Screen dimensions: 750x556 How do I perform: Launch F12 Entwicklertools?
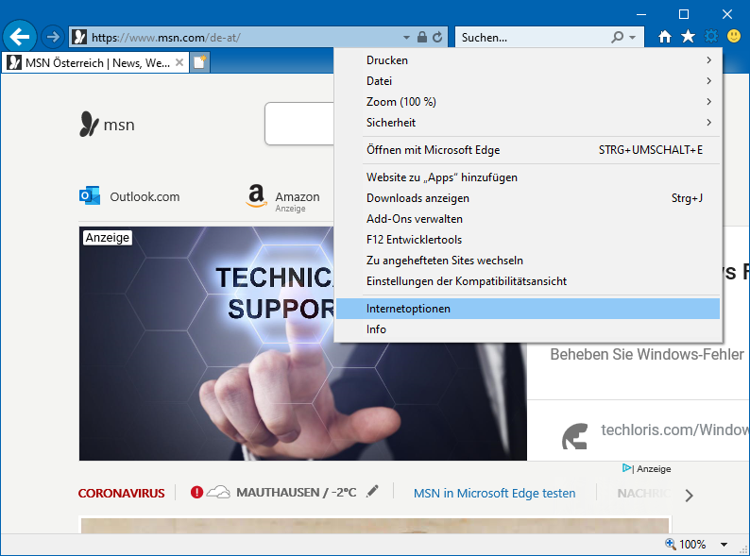pos(528,240)
